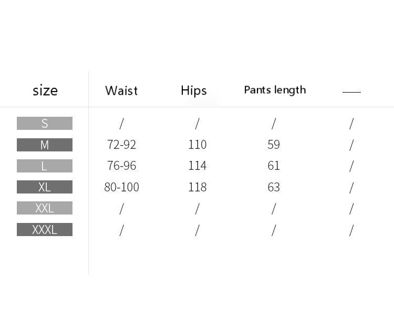Click the 76-96 waist measurement

coord(121,166)
